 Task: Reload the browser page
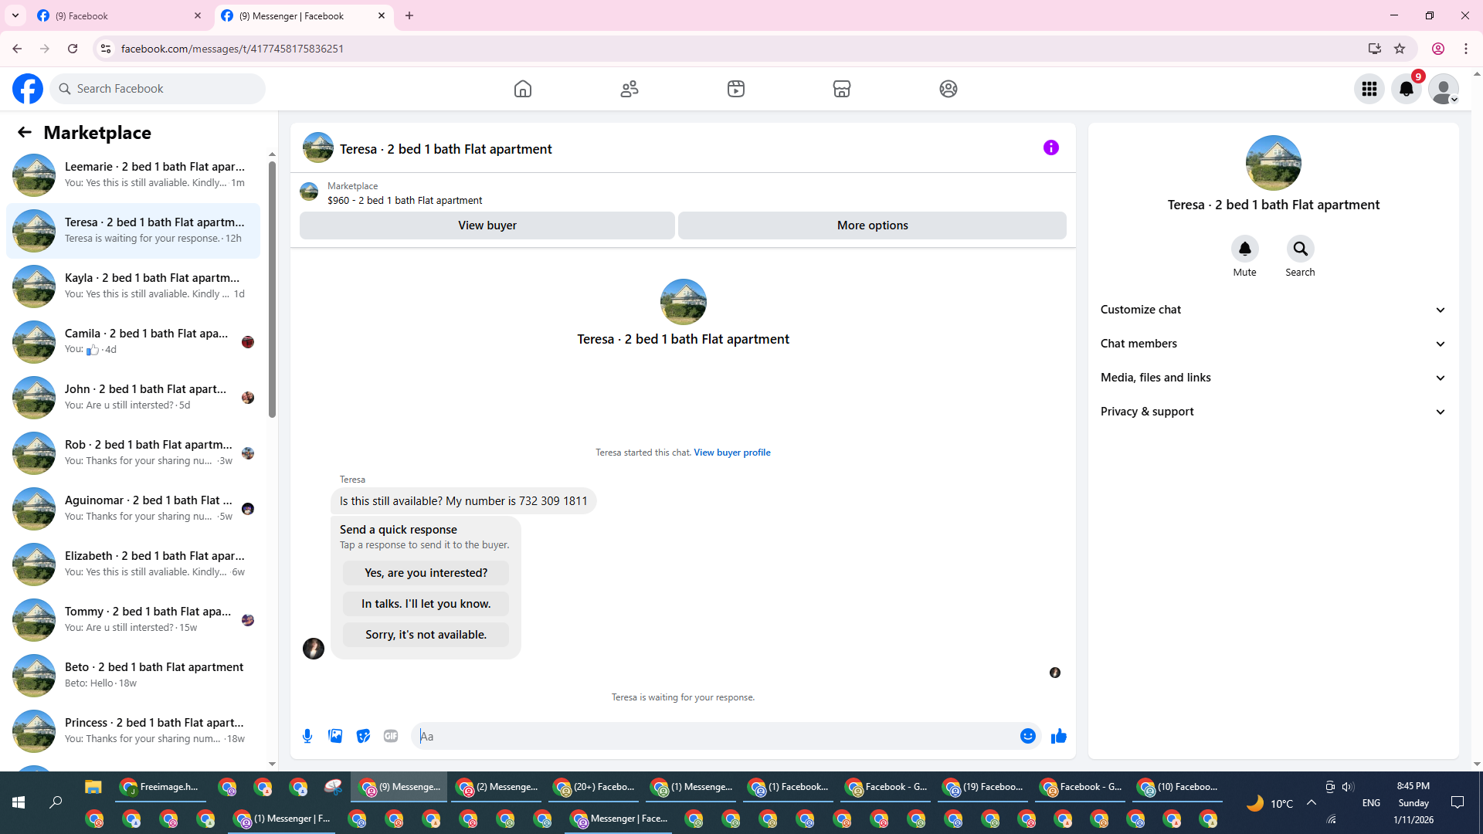pyautogui.click(x=73, y=49)
